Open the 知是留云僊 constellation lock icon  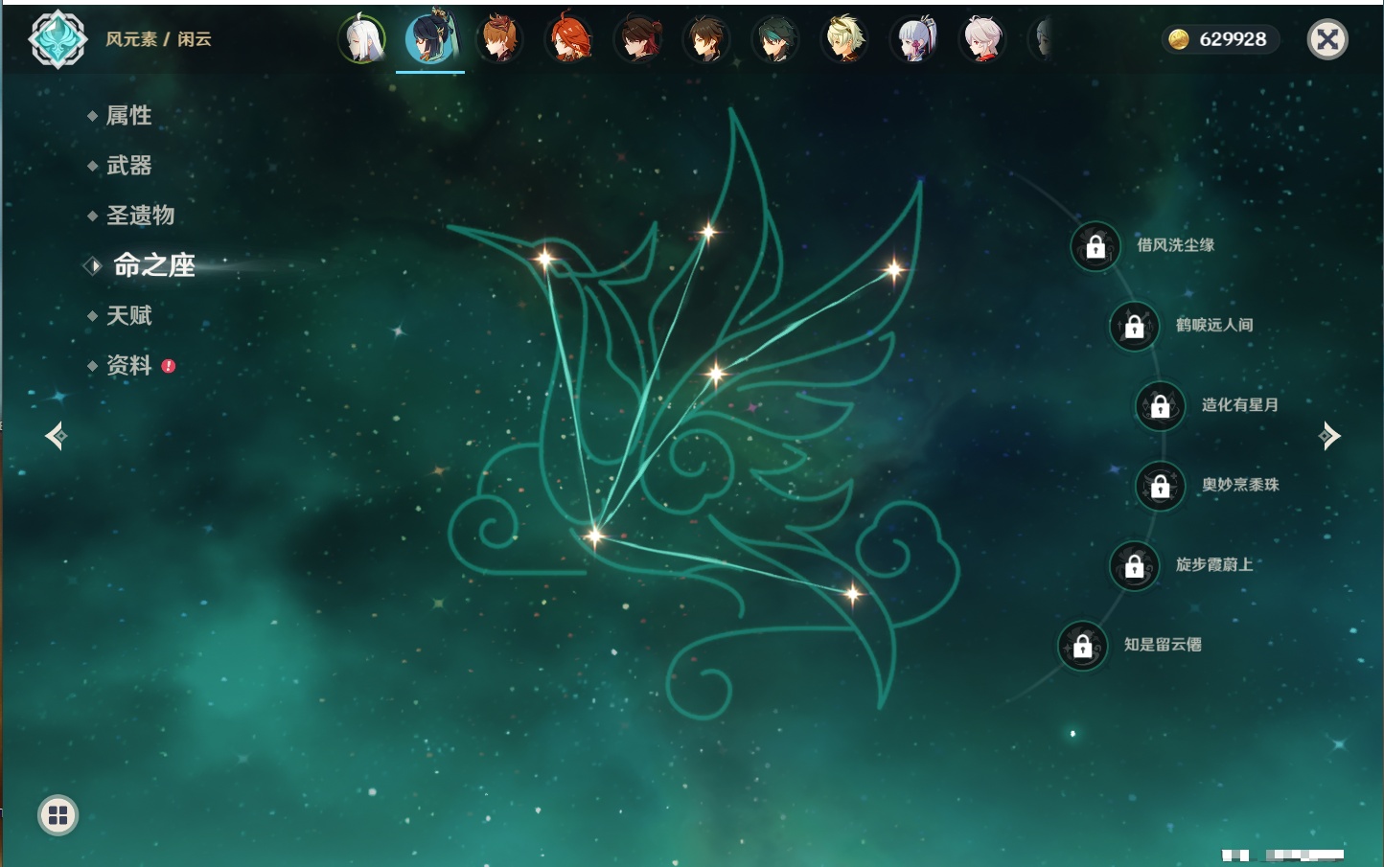[x=1083, y=646]
